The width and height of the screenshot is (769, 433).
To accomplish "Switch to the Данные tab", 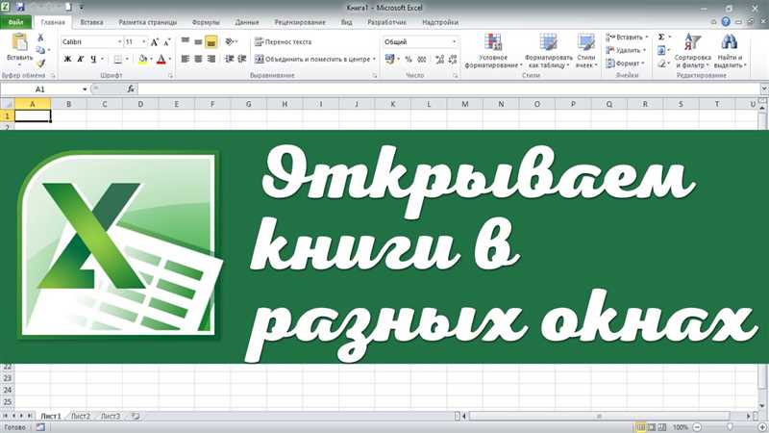I will point(247,22).
